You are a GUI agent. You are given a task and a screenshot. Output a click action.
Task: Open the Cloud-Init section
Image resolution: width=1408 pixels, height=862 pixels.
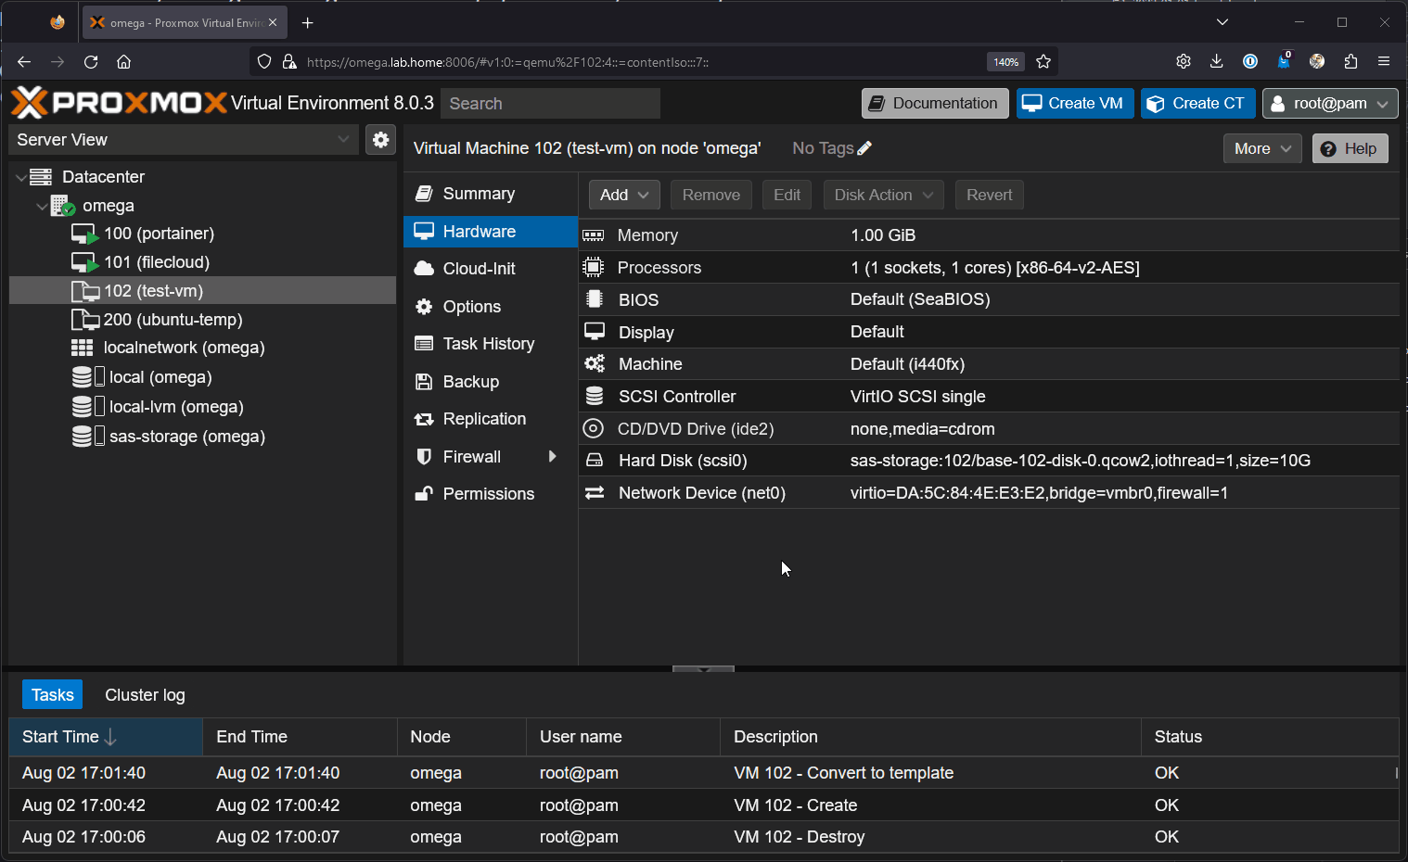[479, 269]
